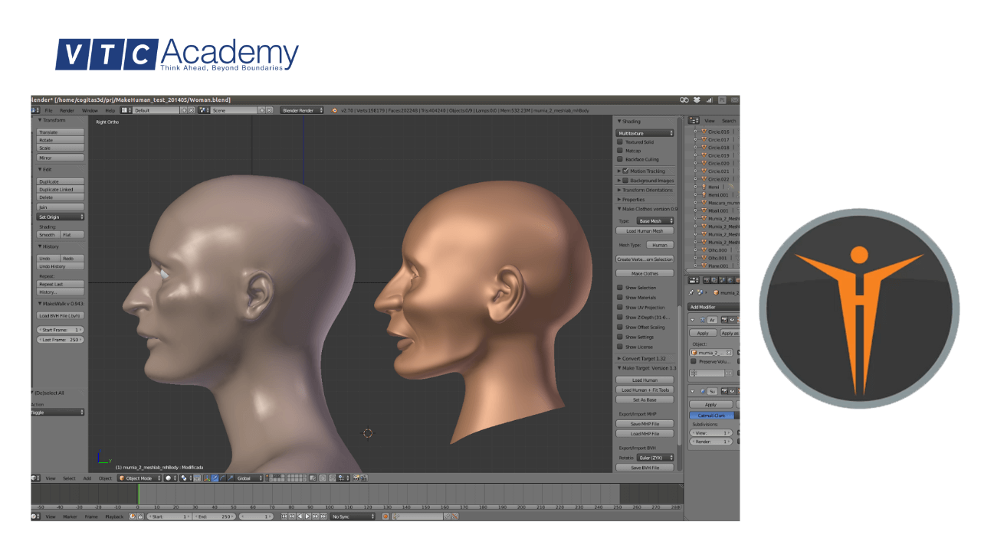Open the Object Mode dropdown
981x551 pixels.
tap(139, 478)
